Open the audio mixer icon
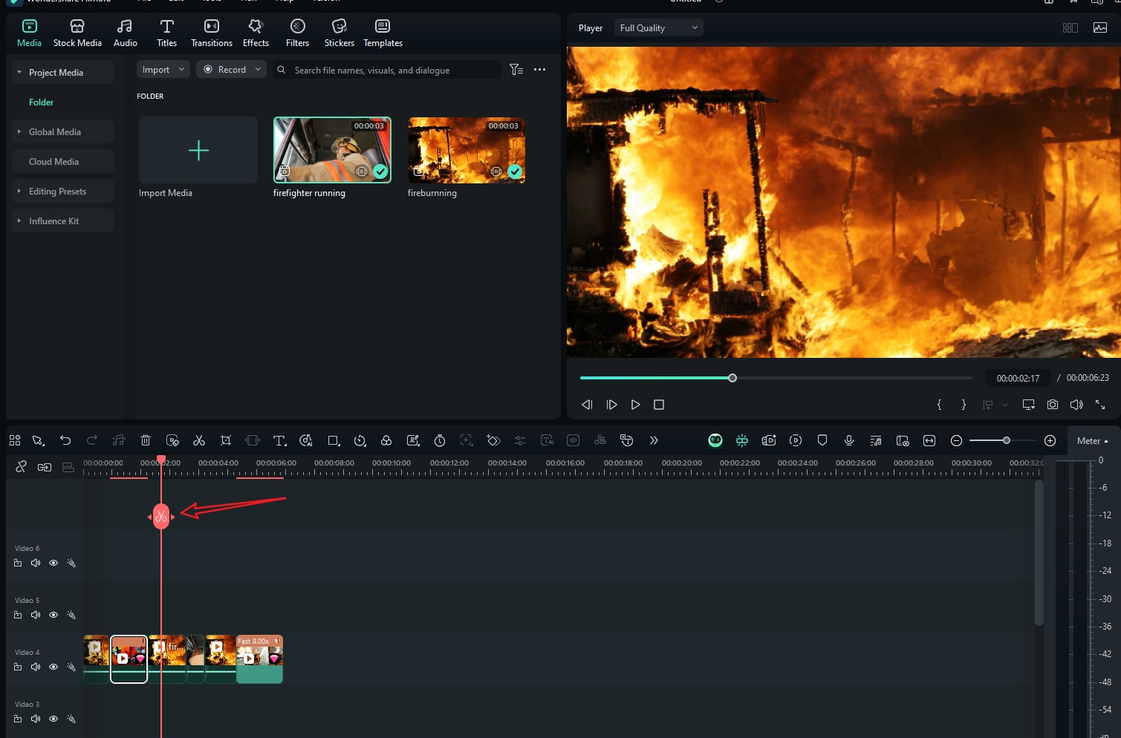 876,441
